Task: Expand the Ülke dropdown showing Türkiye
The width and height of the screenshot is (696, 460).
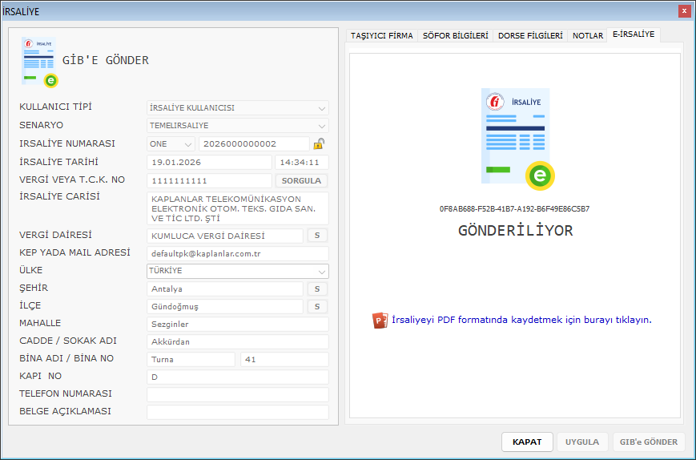Action: 321,271
